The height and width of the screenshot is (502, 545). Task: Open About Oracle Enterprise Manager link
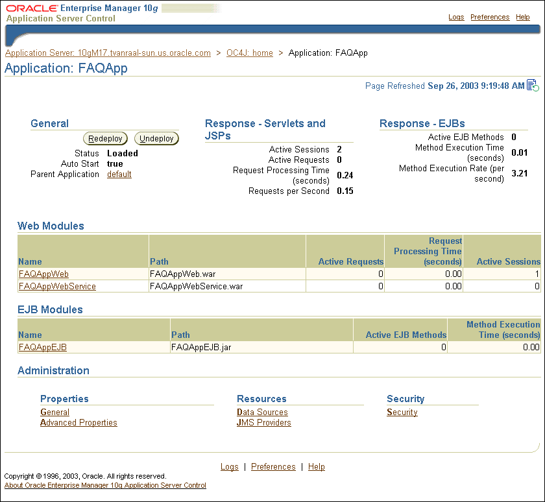click(105, 485)
